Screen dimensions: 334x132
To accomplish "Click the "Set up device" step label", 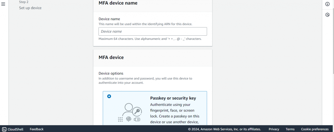I will [x=30, y=8].
